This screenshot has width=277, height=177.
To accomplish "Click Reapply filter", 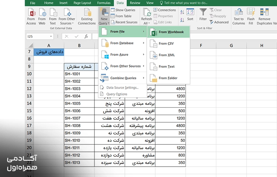I will [218, 16].
